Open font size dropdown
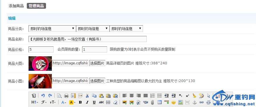This screenshot has width=256, height=107. click(53, 102)
